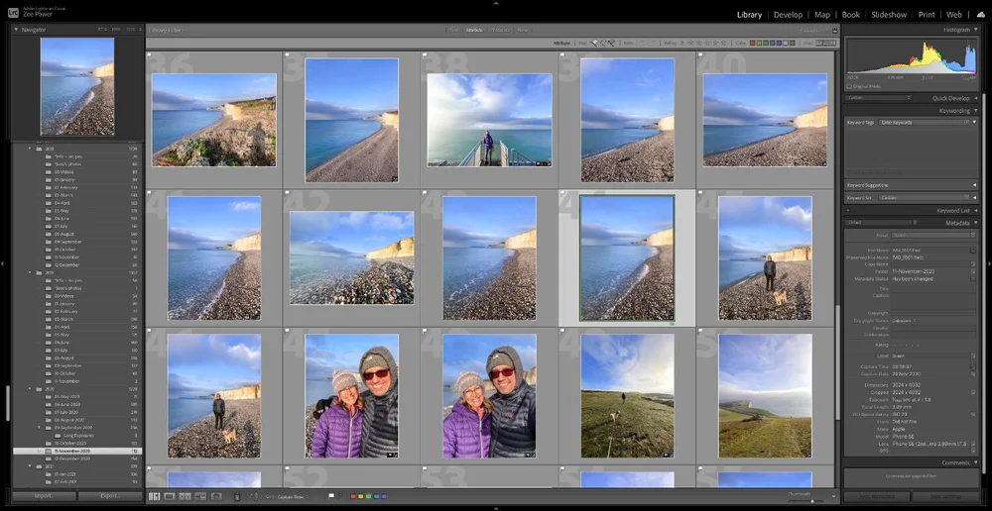Open Survey view icon
Screen dimensions: 992x511
point(200,496)
